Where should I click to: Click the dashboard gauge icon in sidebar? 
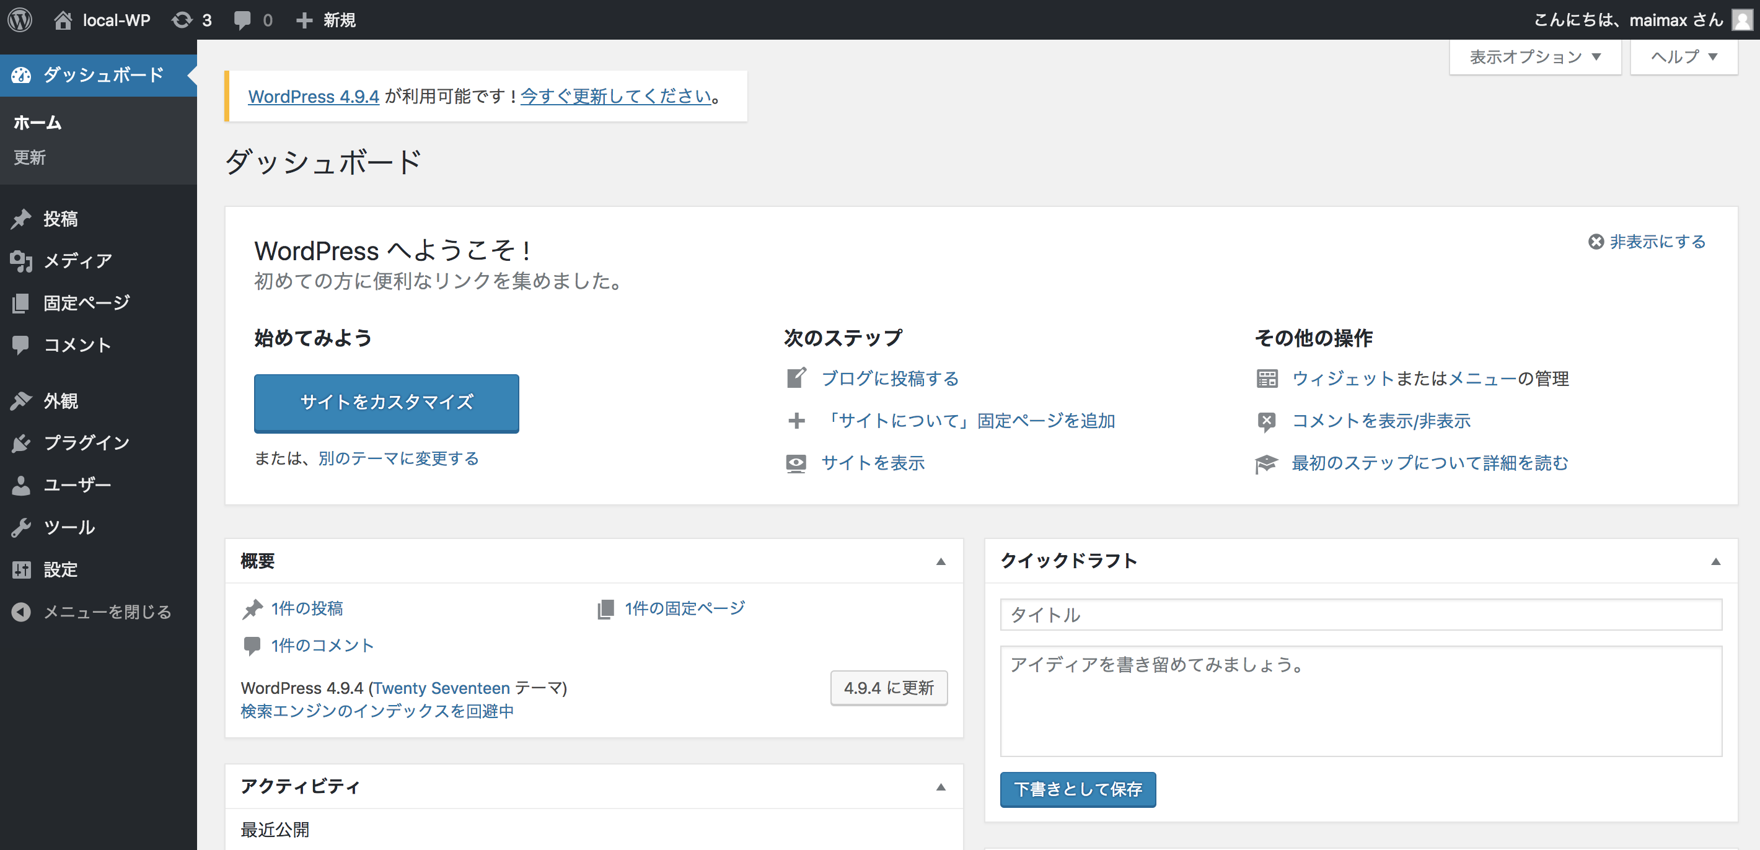coord(21,75)
